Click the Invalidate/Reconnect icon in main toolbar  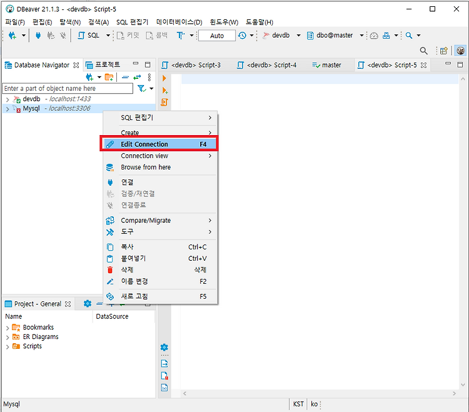[x=51, y=36]
